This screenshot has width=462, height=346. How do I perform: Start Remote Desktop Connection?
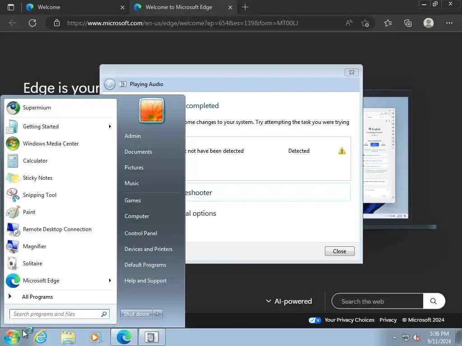[60, 229]
